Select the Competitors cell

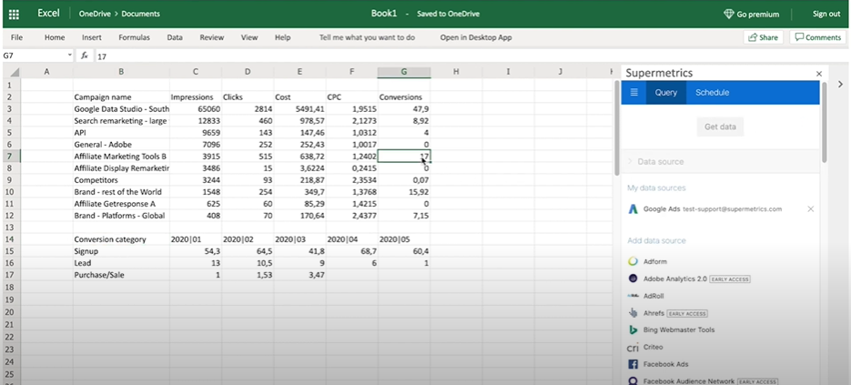[121, 179]
